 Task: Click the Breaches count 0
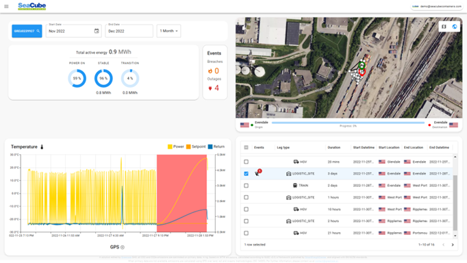coord(216,71)
